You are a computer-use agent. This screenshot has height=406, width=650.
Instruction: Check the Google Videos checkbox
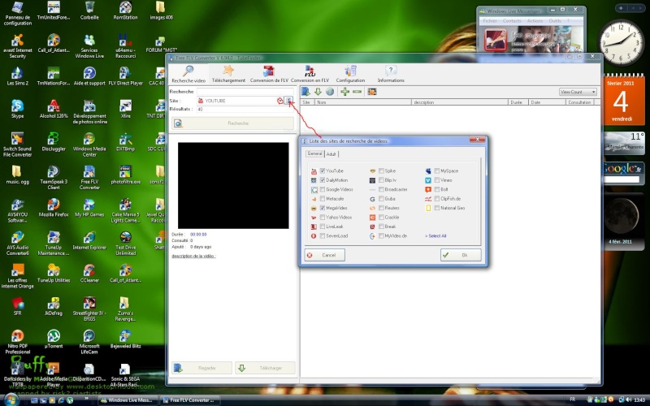click(x=322, y=189)
